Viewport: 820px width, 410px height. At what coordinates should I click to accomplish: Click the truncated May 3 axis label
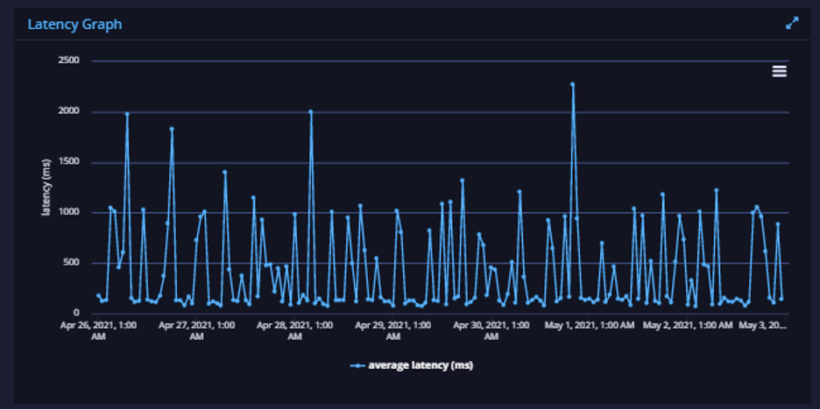click(x=762, y=325)
